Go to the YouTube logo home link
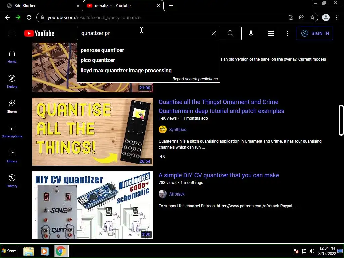This screenshot has height=258, width=344. pyautogui.click(x=39, y=33)
